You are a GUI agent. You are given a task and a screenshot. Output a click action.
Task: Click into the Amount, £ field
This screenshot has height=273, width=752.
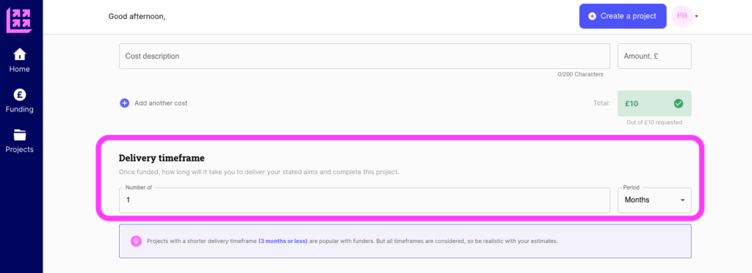coord(654,56)
